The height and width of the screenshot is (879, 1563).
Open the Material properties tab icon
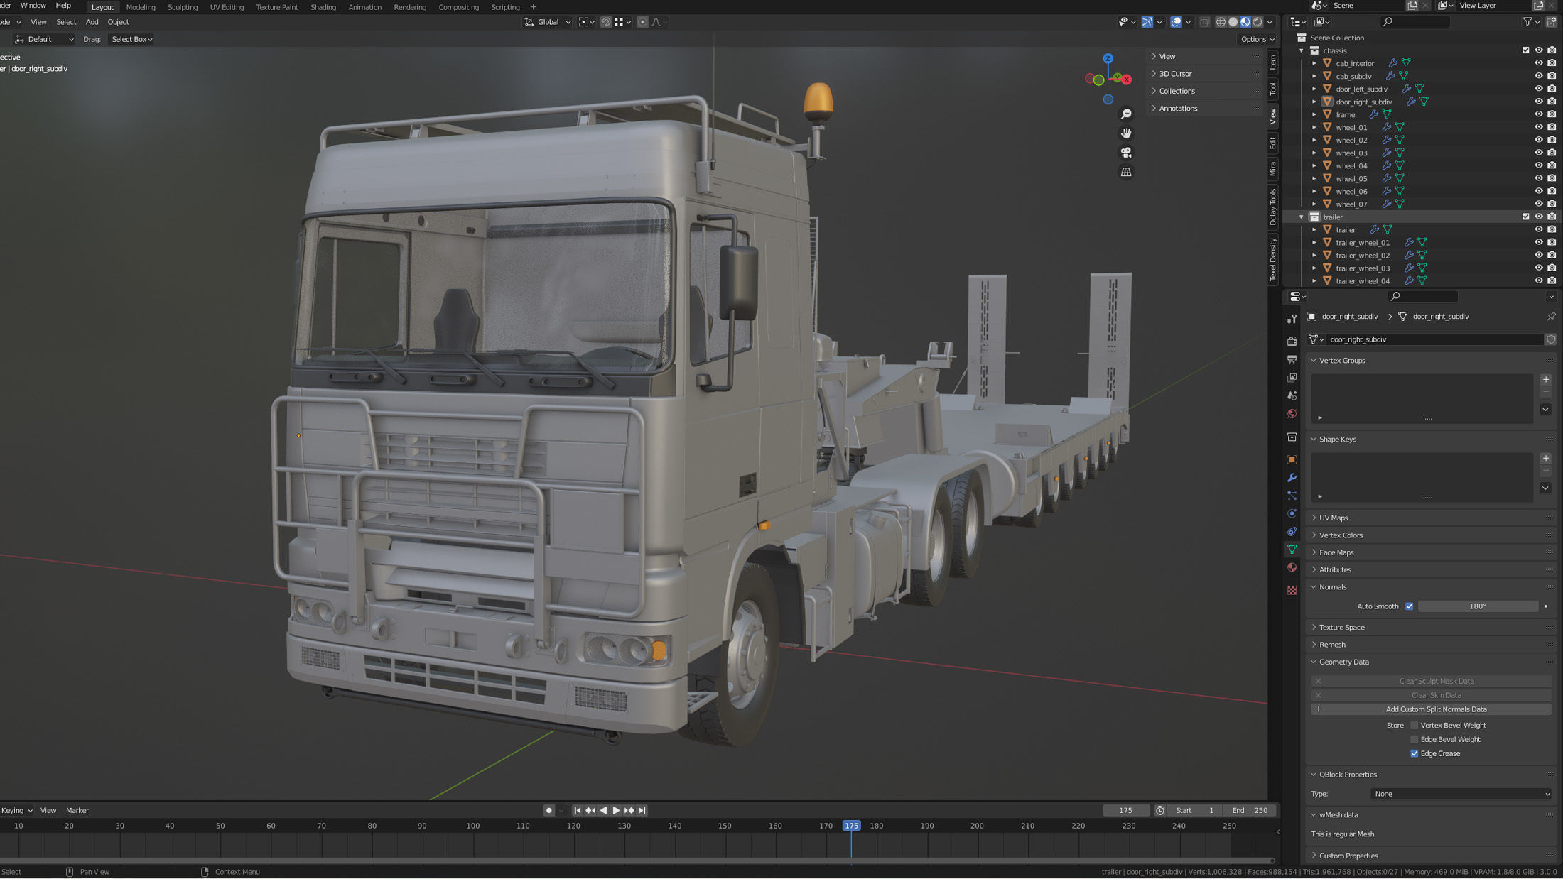[x=1292, y=567]
